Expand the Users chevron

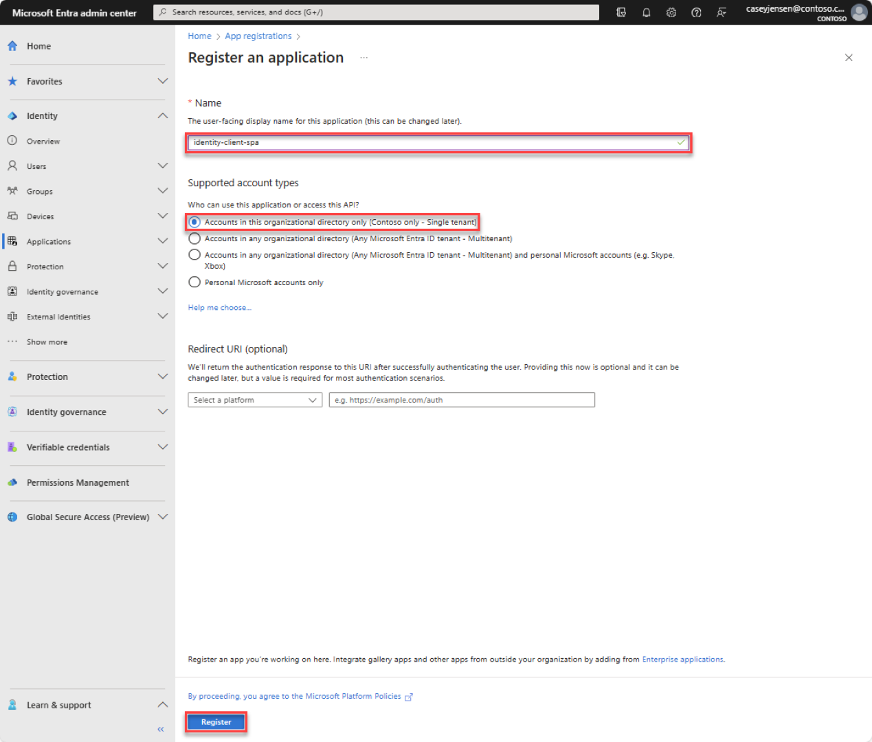point(163,166)
